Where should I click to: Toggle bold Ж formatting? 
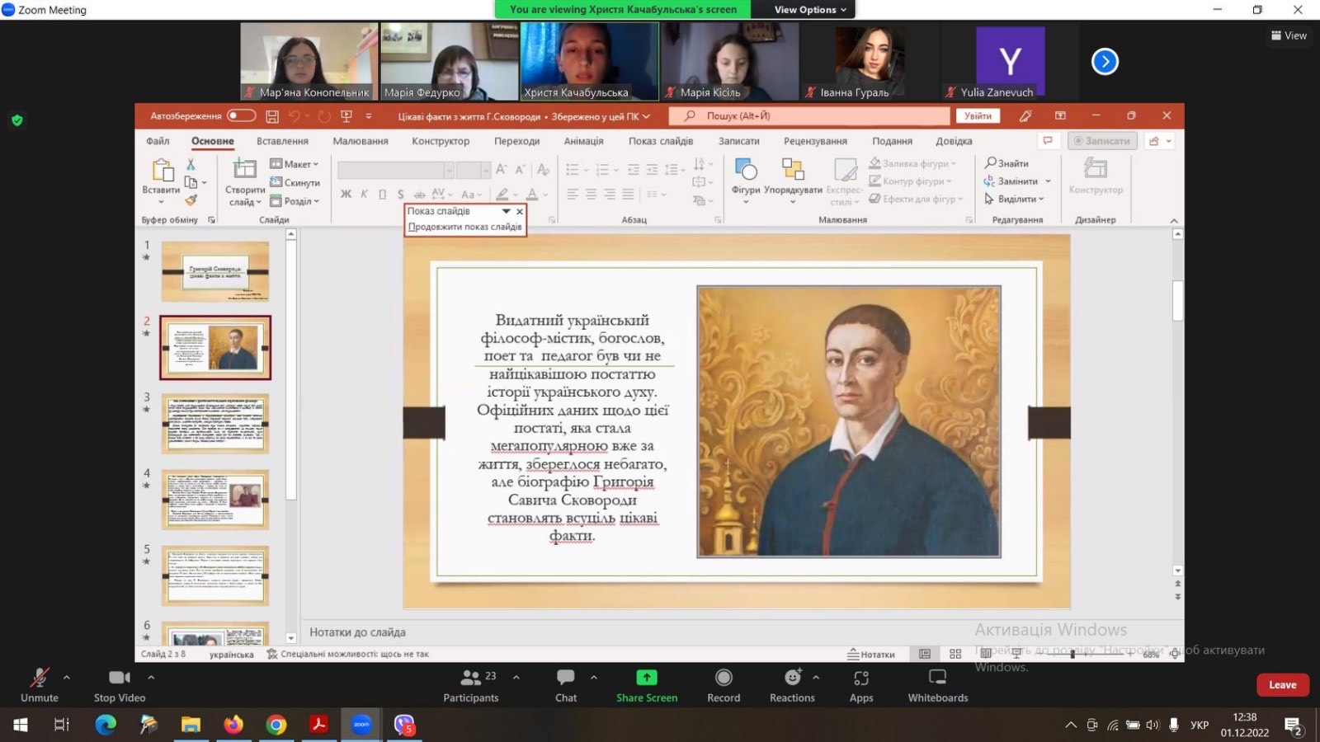pyautogui.click(x=346, y=195)
